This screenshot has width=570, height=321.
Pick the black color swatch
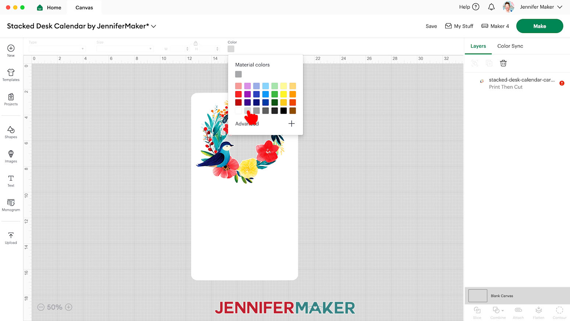click(284, 111)
